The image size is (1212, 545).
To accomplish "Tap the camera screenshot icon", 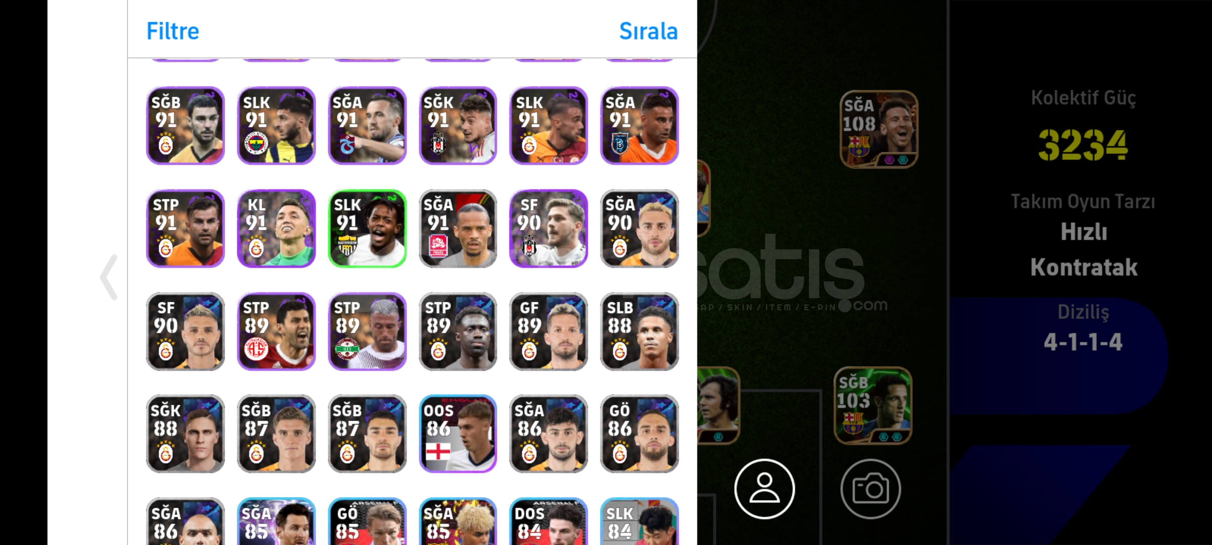I will click(870, 488).
